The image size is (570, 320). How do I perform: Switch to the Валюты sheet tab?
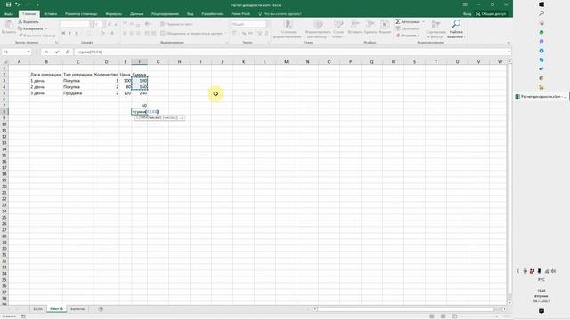[77, 308]
